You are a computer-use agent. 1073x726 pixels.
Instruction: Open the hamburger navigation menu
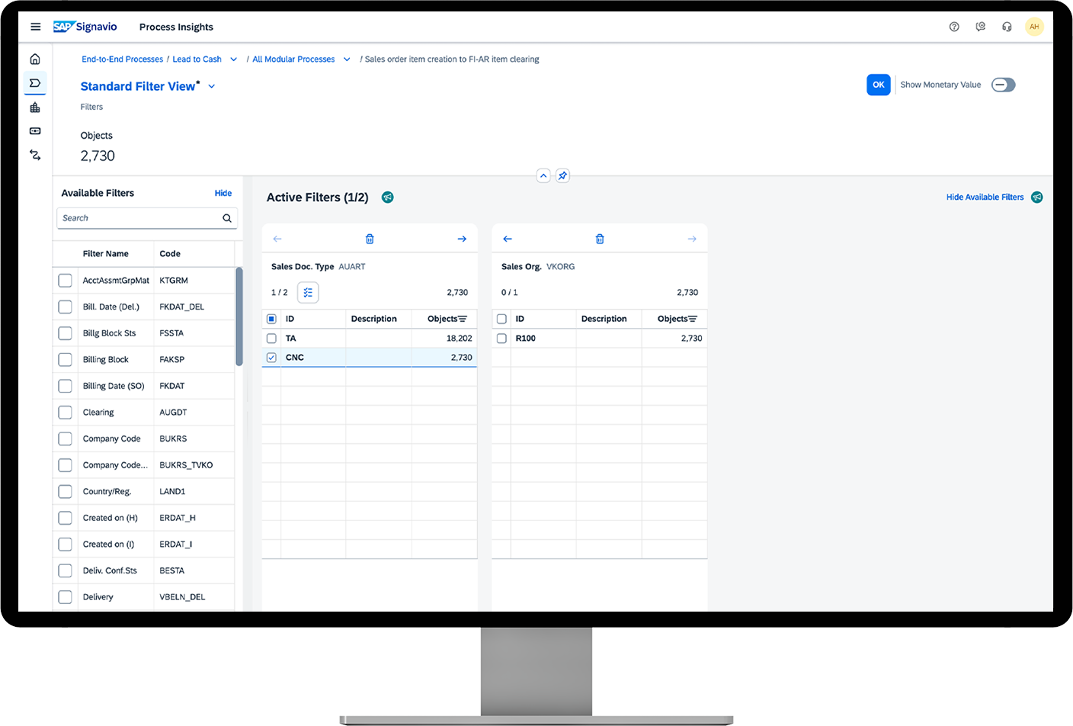coord(35,26)
